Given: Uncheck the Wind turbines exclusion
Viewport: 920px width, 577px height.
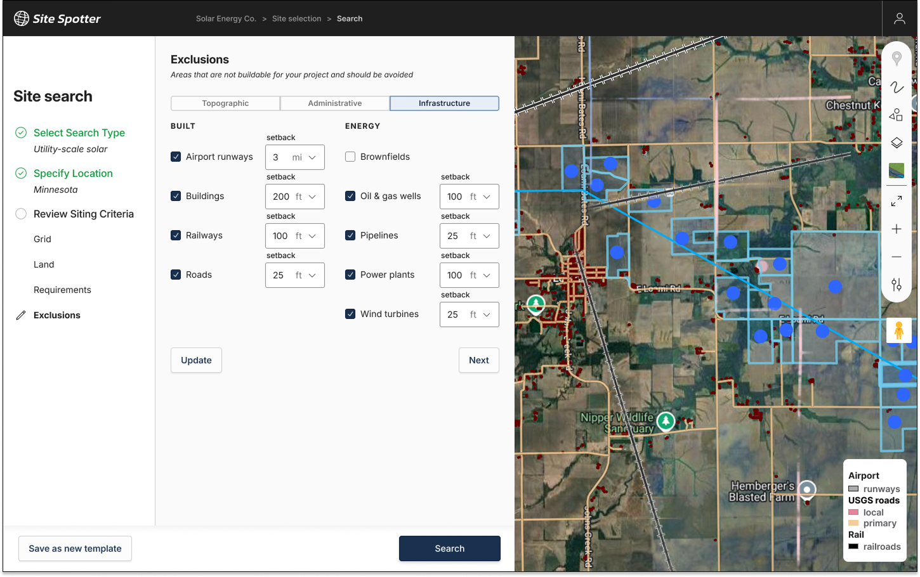Looking at the screenshot, I should (x=350, y=314).
